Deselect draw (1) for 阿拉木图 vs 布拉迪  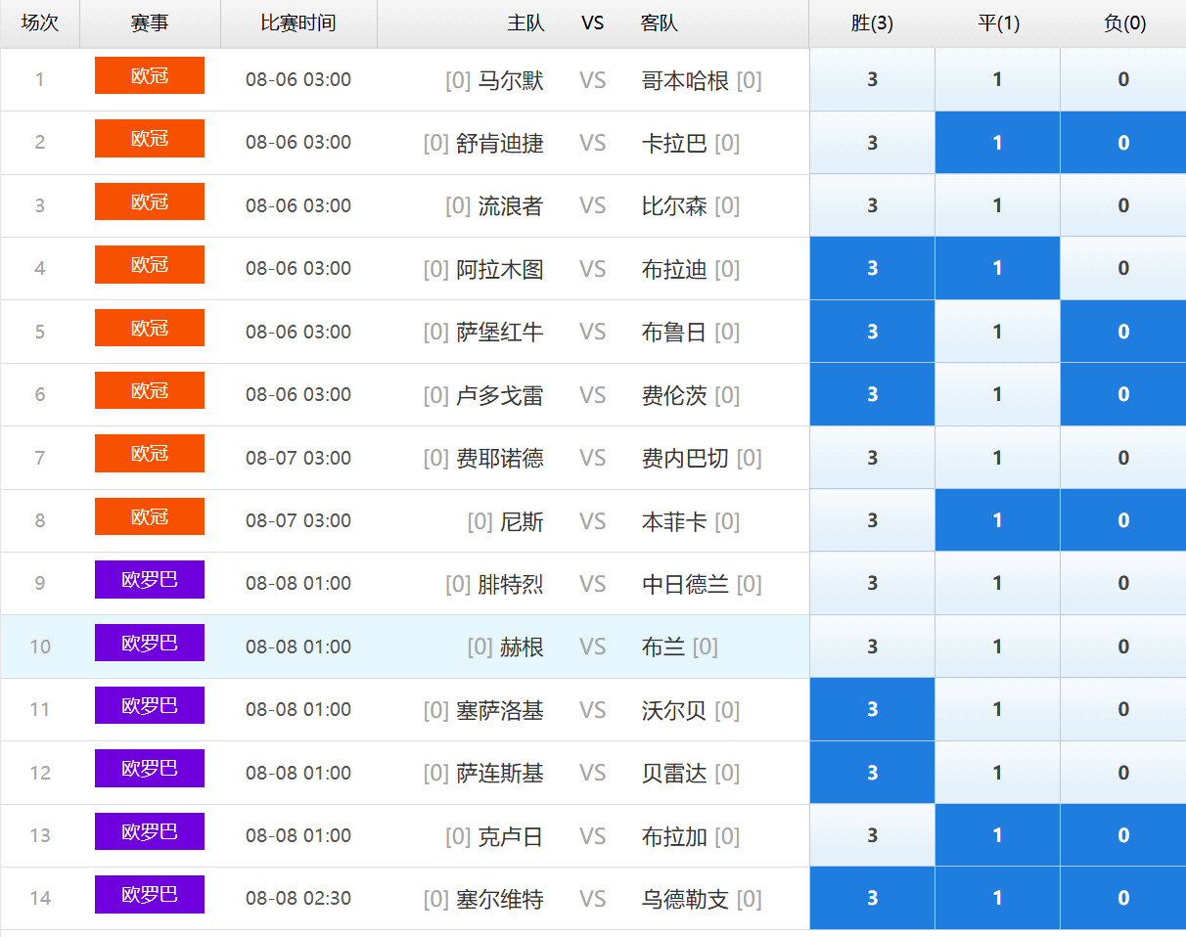997,268
